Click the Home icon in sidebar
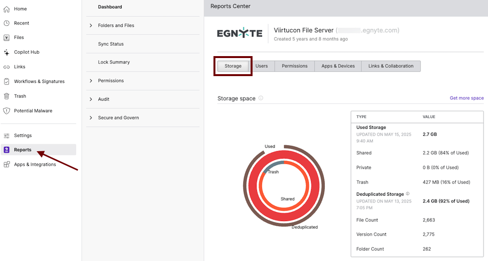The height and width of the screenshot is (261, 488). (6, 9)
